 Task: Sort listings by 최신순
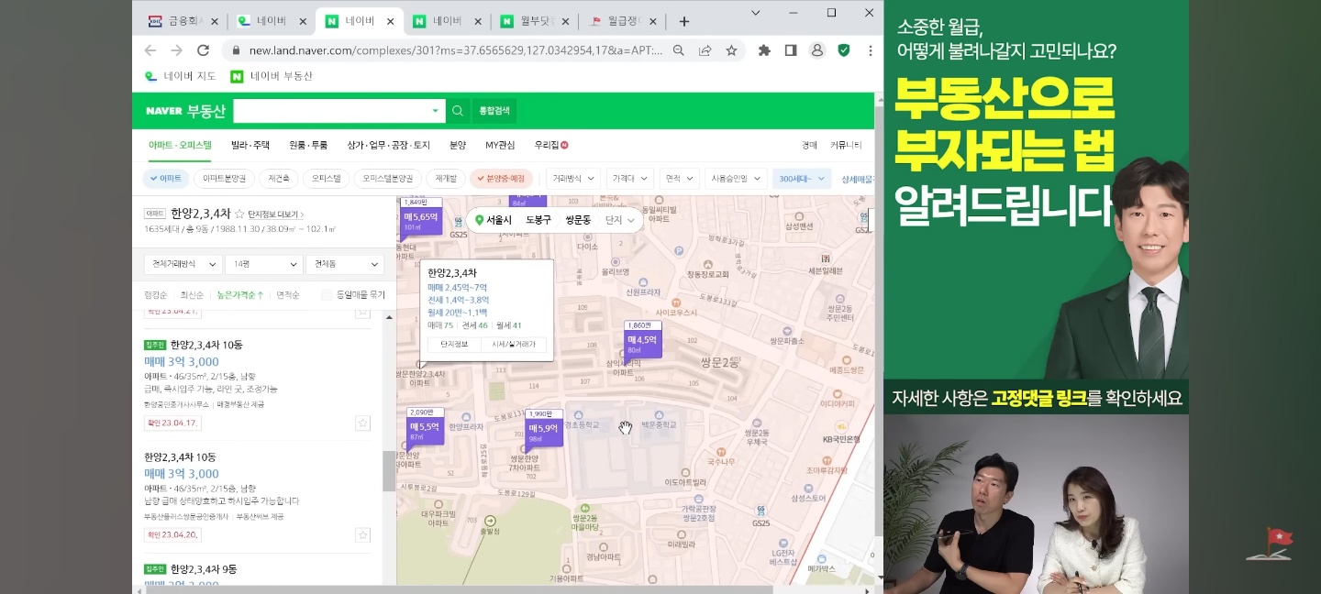pos(191,295)
